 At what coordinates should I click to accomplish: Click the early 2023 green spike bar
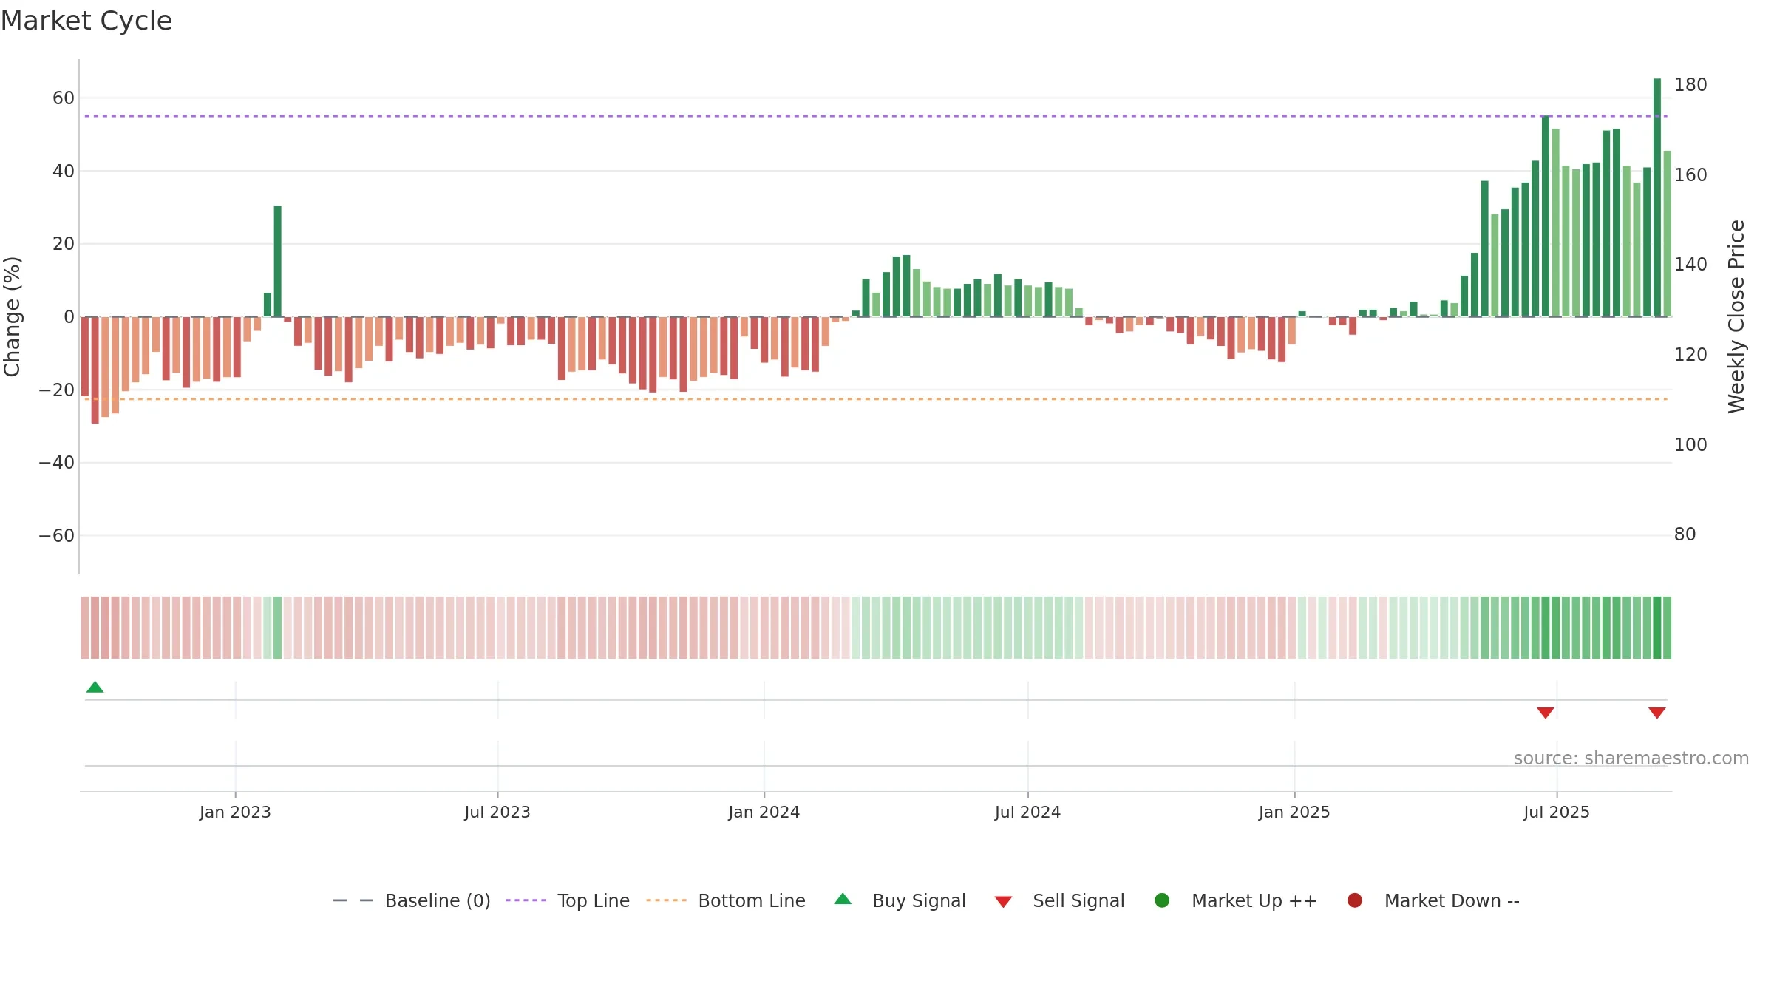click(278, 261)
